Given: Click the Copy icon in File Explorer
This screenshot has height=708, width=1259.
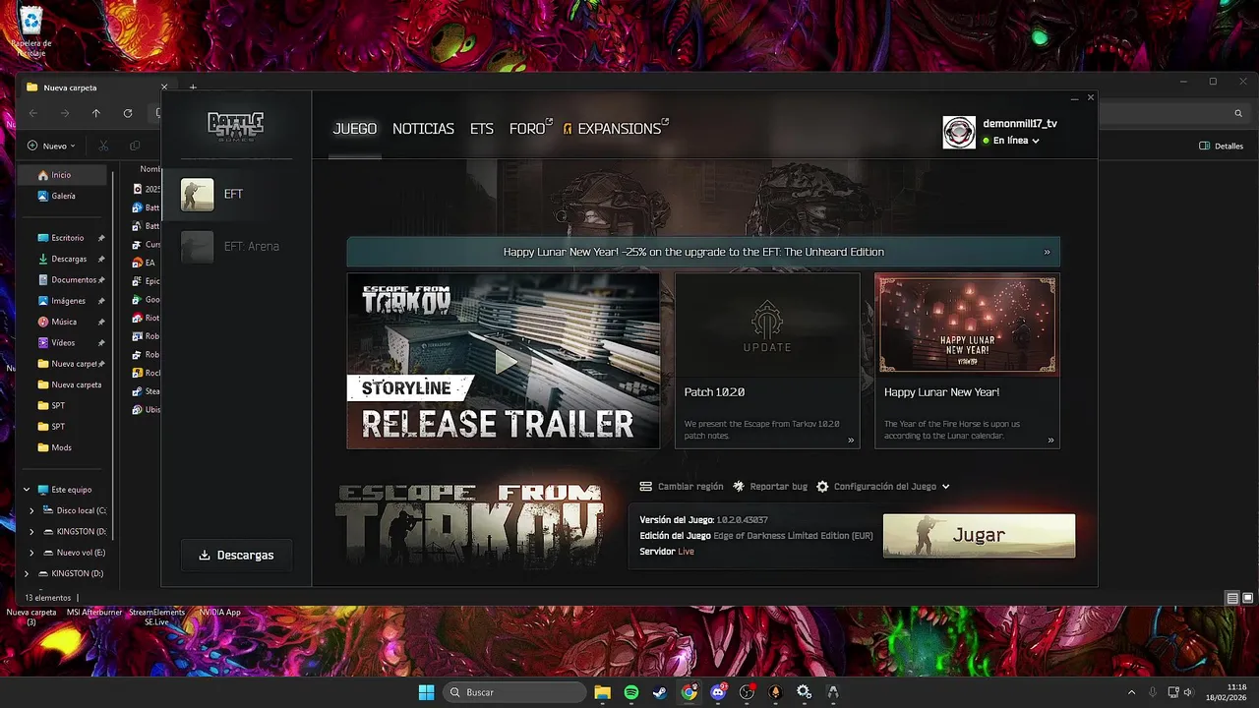Looking at the screenshot, I should pos(135,146).
